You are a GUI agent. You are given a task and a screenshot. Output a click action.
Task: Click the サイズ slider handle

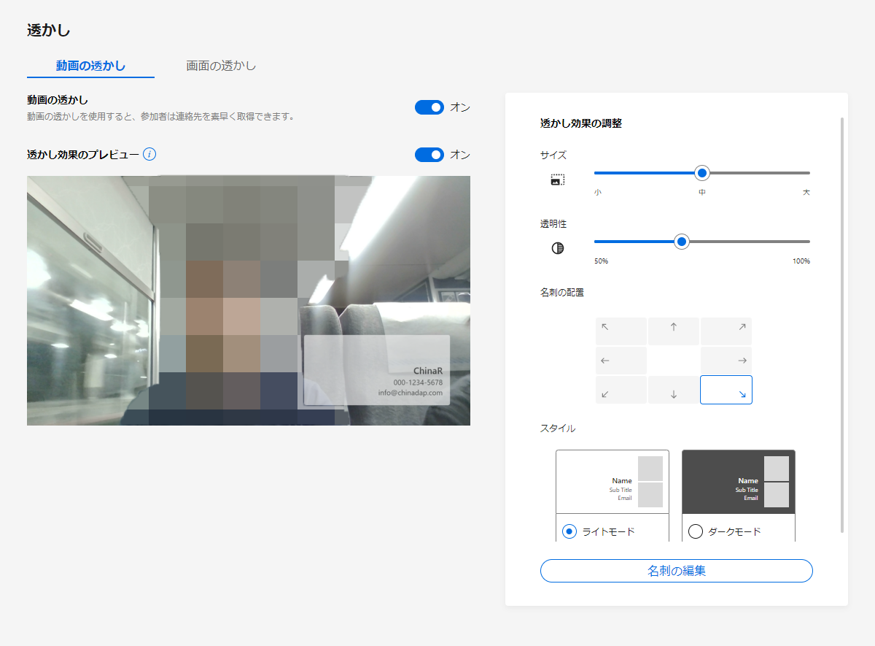pos(702,173)
